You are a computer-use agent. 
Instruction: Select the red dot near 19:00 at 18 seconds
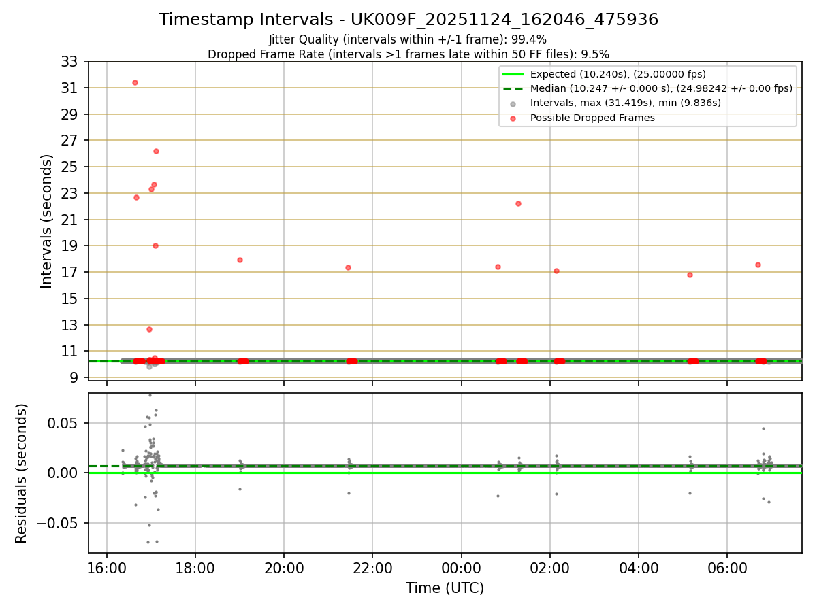240,260
